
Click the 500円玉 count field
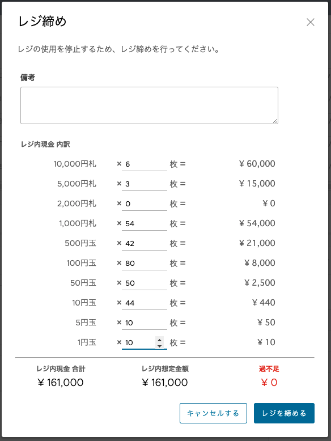pos(145,244)
